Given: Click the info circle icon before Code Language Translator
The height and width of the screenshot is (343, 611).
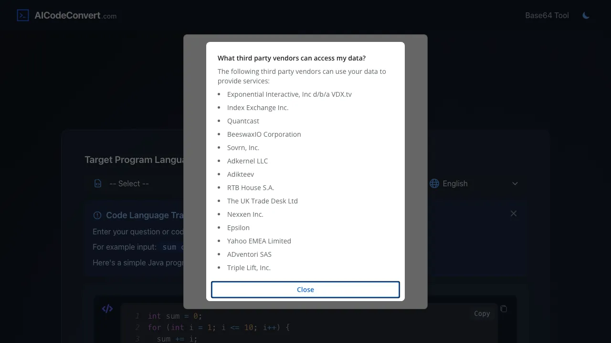Looking at the screenshot, I should click(x=97, y=215).
